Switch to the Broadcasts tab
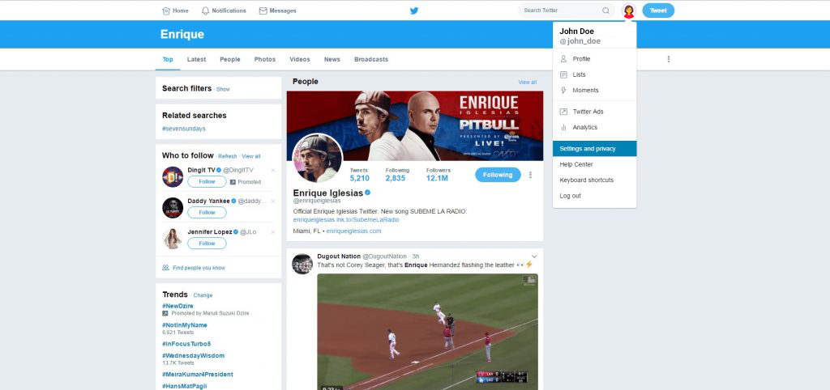The image size is (830, 390). coord(371,59)
